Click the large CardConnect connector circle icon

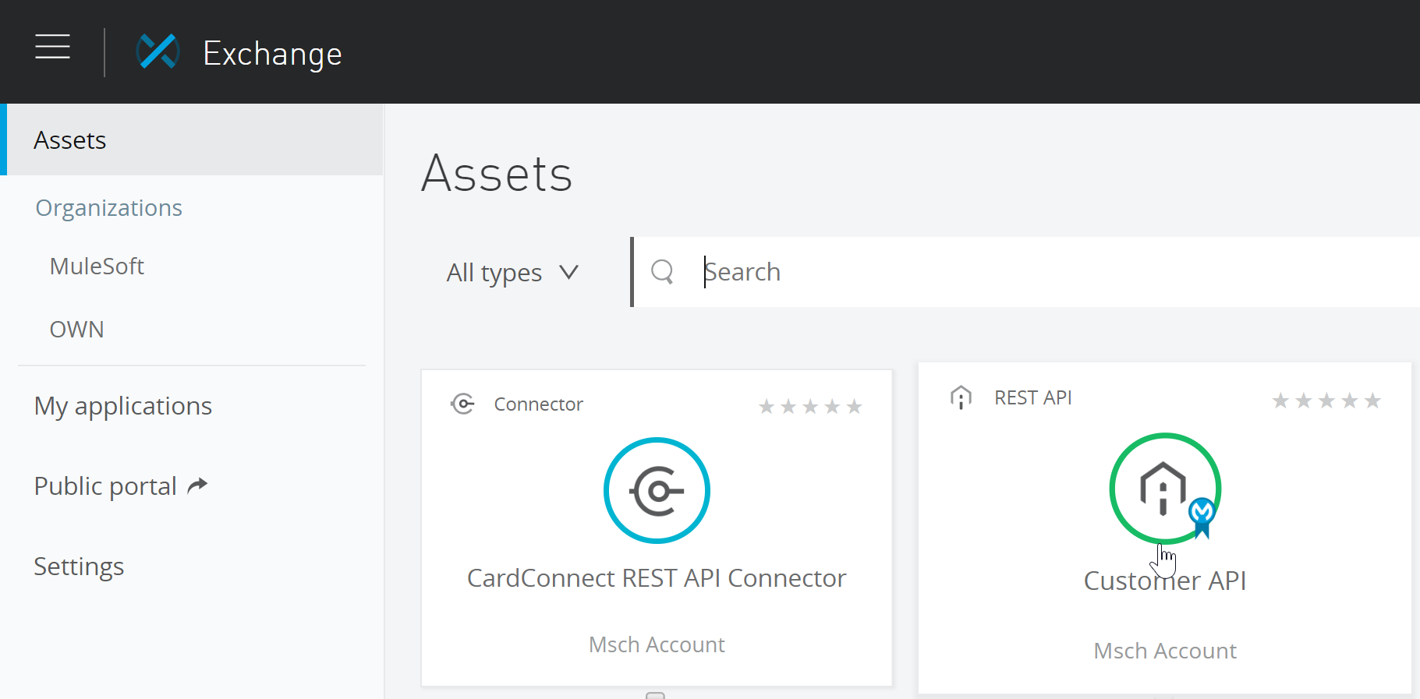(x=657, y=490)
